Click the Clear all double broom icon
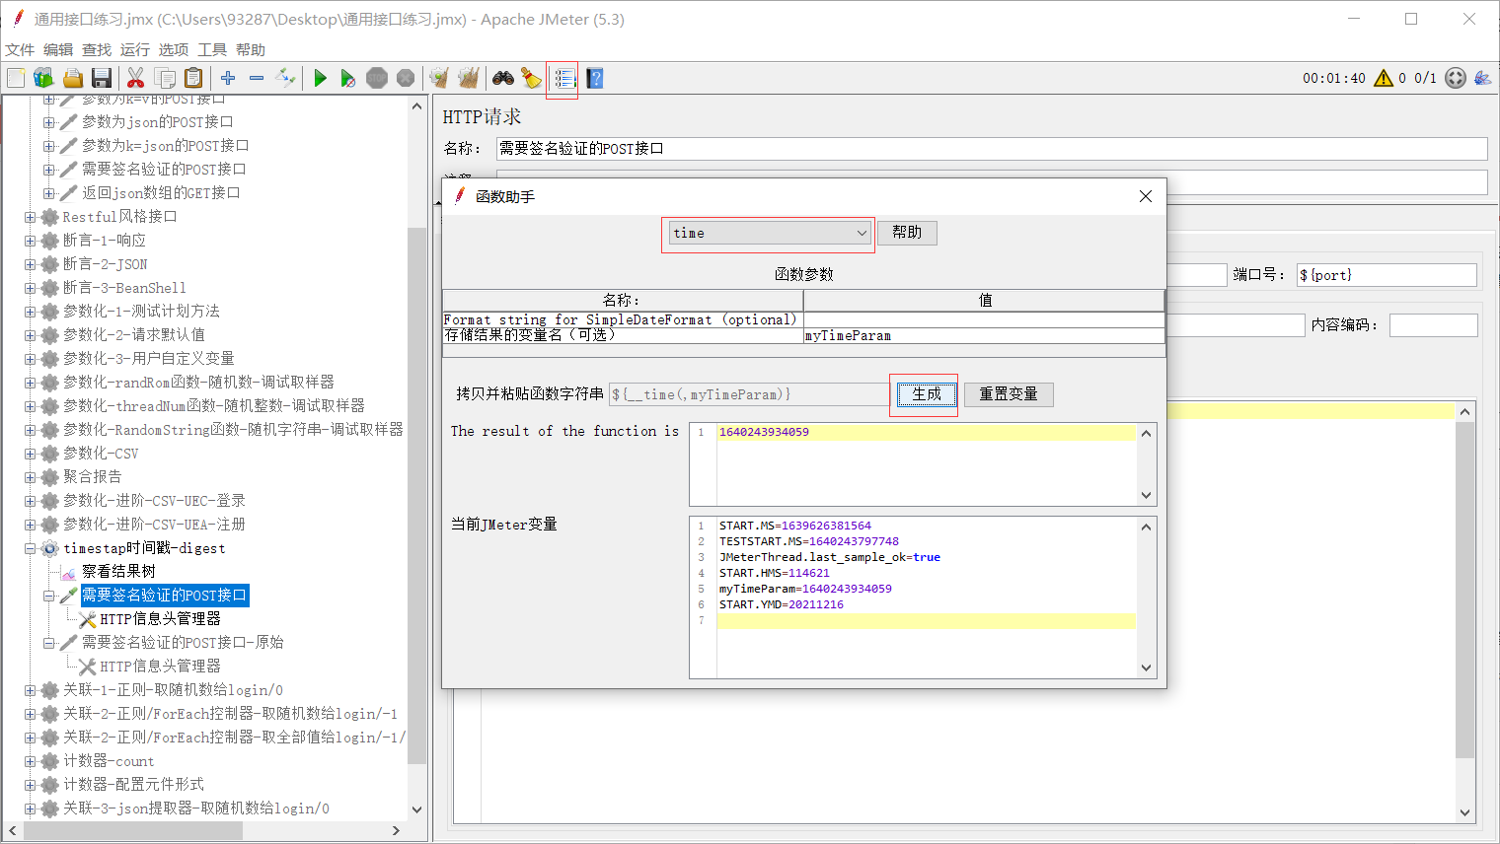Image resolution: width=1500 pixels, height=844 pixels. [469, 78]
